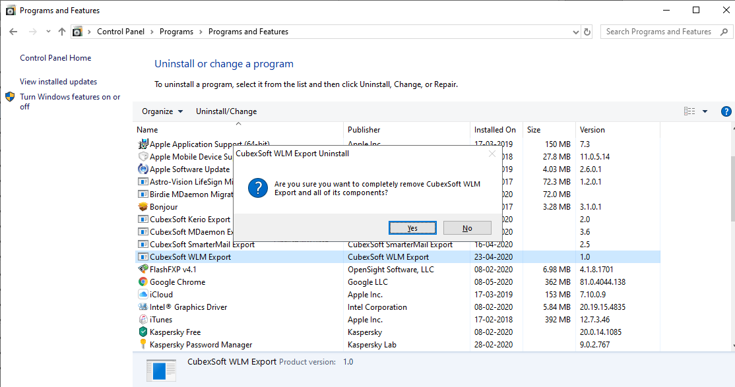This screenshot has width=735, height=387.
Task: Open View installed updates link
Action: 58,82
